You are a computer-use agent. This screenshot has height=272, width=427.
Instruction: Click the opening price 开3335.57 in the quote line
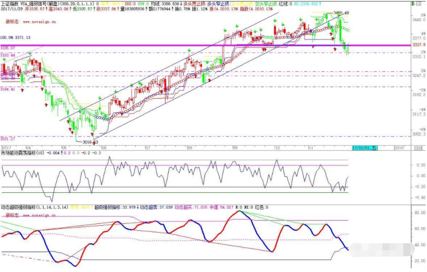pos(35,9)
